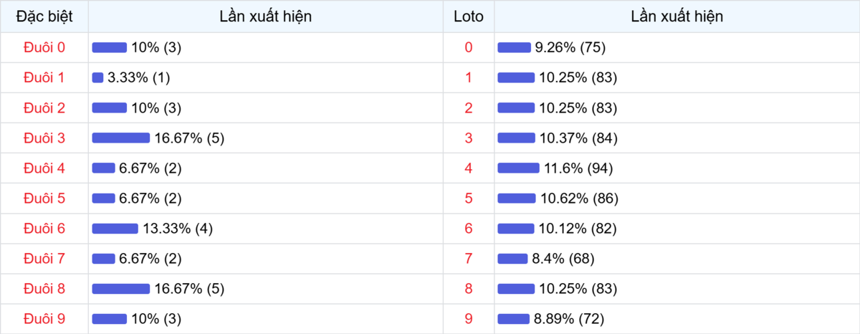Click the 8.4% bar for Loto 7

tap(512, 259)
